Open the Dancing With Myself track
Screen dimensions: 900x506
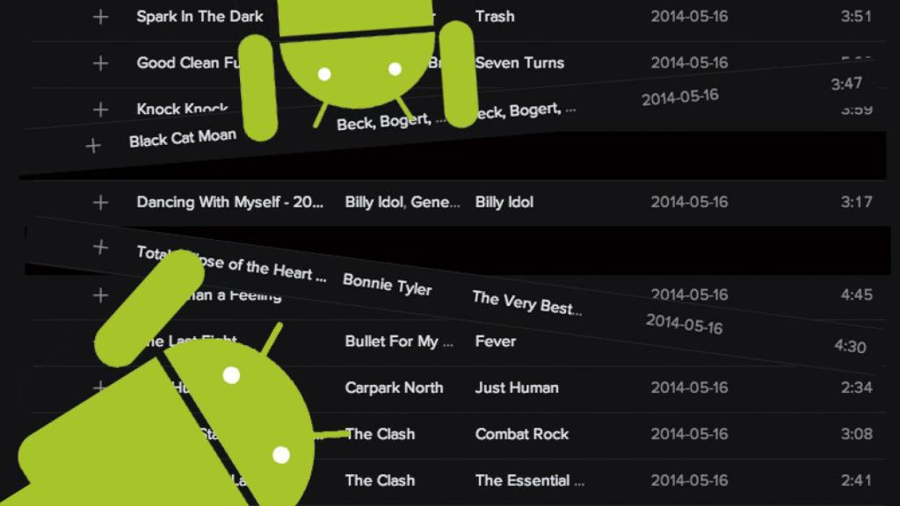coord(229,202)
